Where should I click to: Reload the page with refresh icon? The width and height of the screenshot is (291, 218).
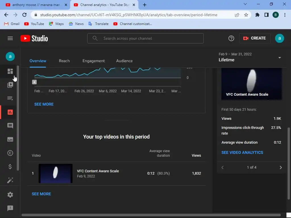click(x=24, y=15)
